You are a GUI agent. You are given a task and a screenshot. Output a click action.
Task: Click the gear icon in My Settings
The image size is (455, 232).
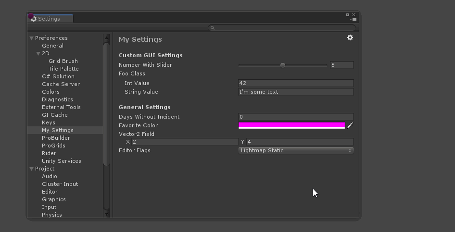click(350, 37)
